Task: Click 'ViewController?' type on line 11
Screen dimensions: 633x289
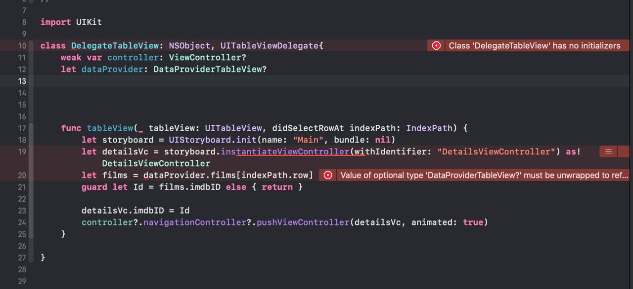Action: pyautogui.click(x=208, y=58)
